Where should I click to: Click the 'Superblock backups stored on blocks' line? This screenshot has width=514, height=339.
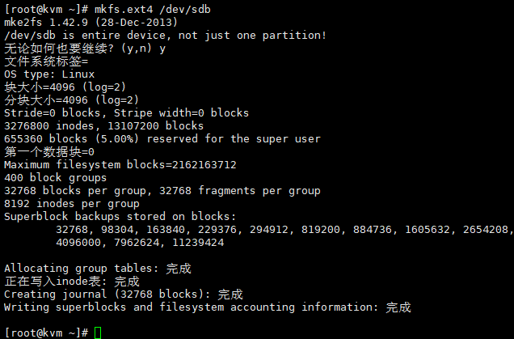[120, 217]
